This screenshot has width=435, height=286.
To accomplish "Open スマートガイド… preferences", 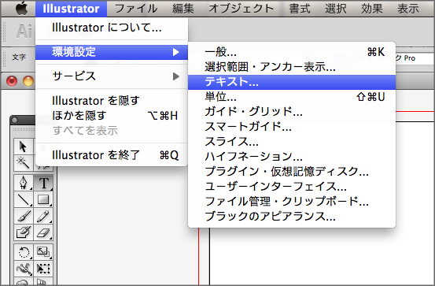I will point(292,127).
